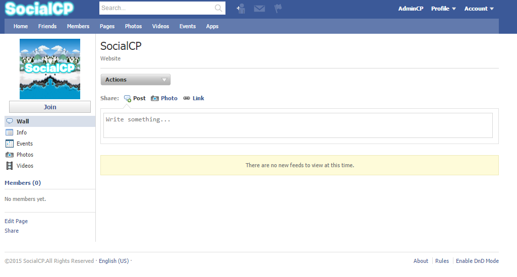This screenshot has width=517, height=277.
Task: Open Videos in navigation bar
Action: (x=160, y=26)
